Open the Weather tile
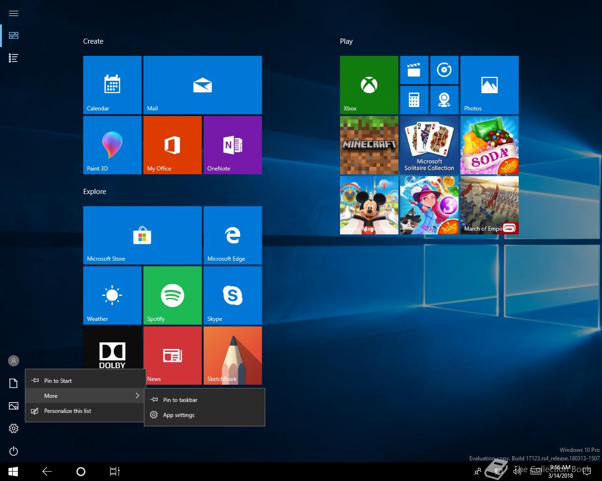This screenshot has width=602, height=481. point(112,295)
